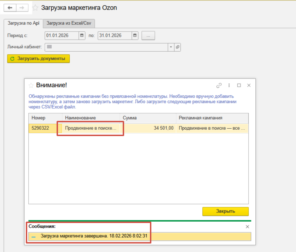Click the back navigation arrow
This screenshot has width=296, height=252.
pos(10,8)
